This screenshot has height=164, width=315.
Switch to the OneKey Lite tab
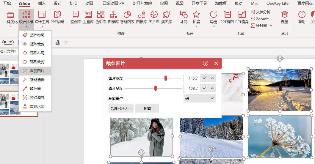coord(278,3)
